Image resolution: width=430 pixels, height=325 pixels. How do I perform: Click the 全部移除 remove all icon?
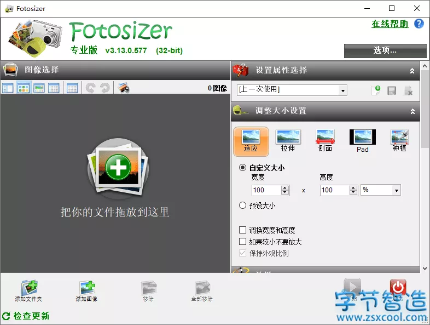[x=202, y=290]
